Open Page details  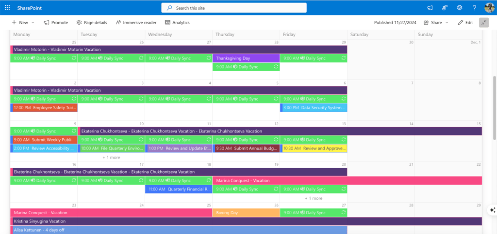pos(92,22)
